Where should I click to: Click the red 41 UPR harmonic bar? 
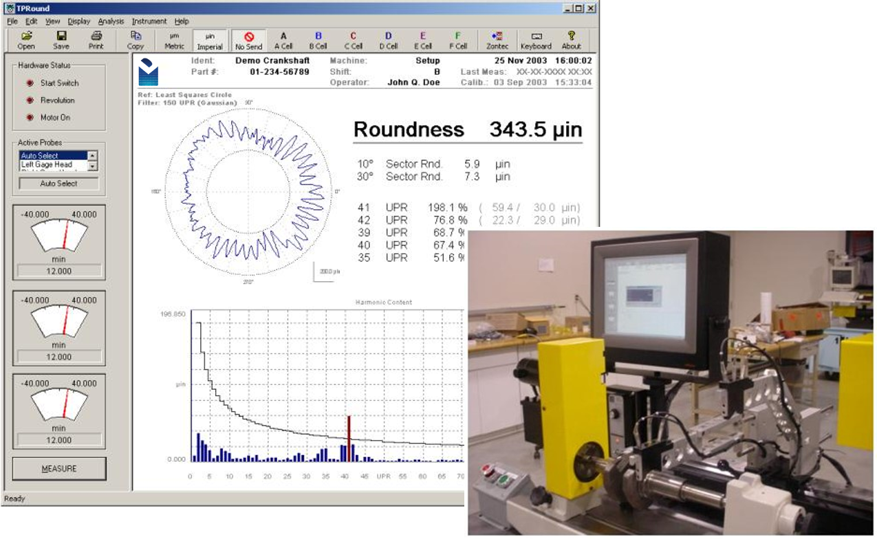pos(349,439)
